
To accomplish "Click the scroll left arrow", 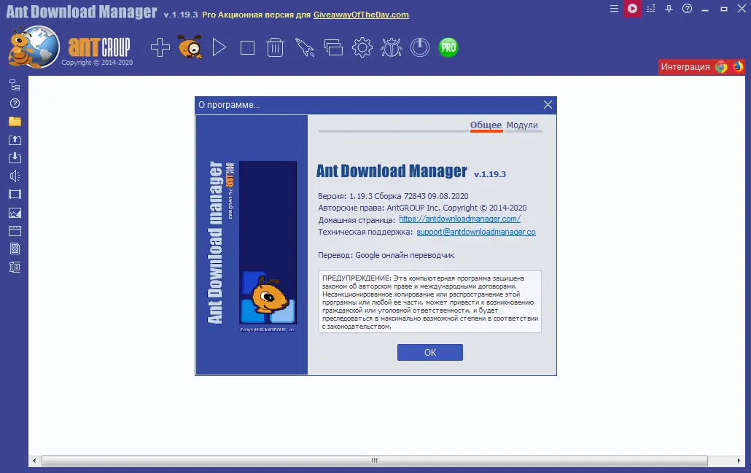I will pos(34,461).
